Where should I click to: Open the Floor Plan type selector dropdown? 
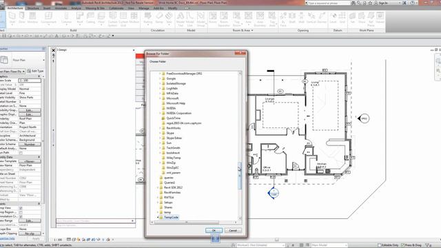click(43, 60)
